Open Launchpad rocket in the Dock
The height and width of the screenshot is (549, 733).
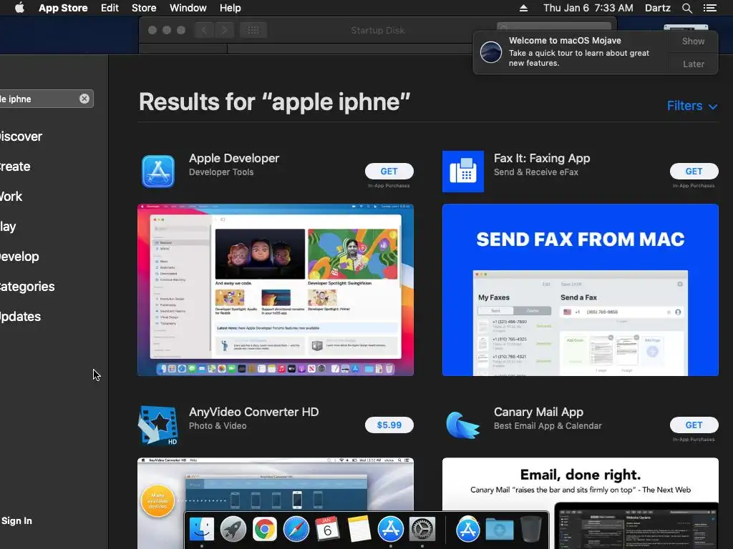pyautogui.click(x=233, y=530)
